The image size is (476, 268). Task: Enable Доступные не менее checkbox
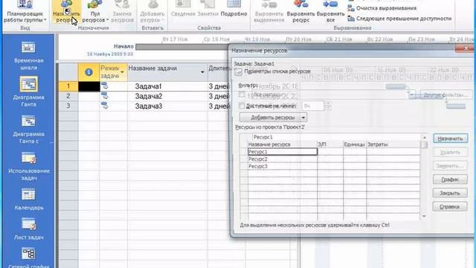[x=242, y=106]
